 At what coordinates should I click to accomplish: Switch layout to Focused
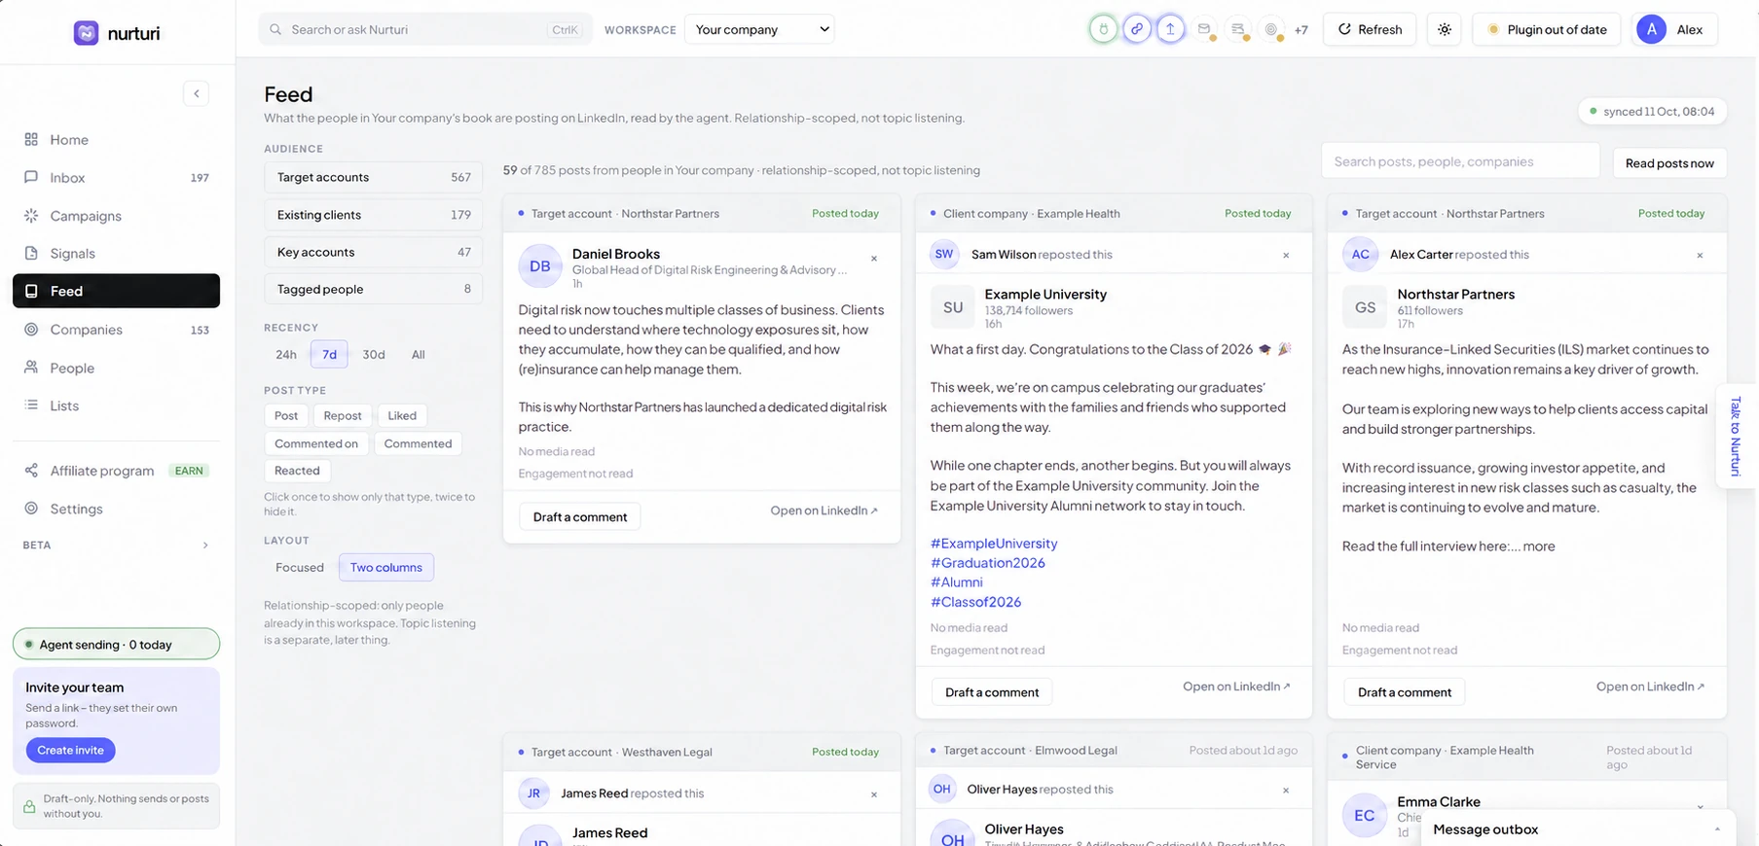coord(300,568)
